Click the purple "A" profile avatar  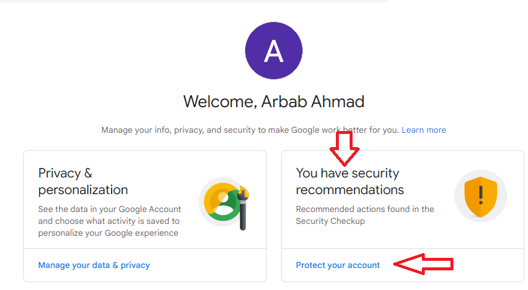point(273,51)
